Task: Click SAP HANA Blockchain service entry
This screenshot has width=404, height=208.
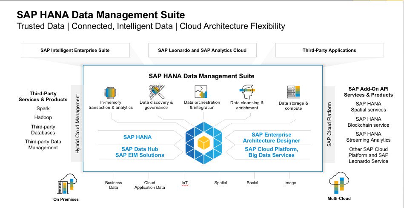Action: (x=368, y=122)
